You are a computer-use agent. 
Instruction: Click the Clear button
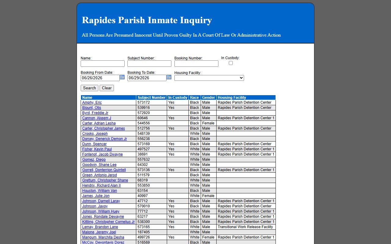[107, 88]
